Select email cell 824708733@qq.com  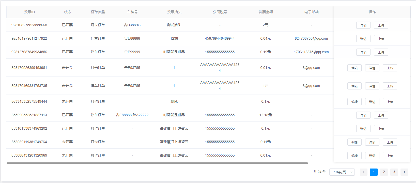click(311, 38)
